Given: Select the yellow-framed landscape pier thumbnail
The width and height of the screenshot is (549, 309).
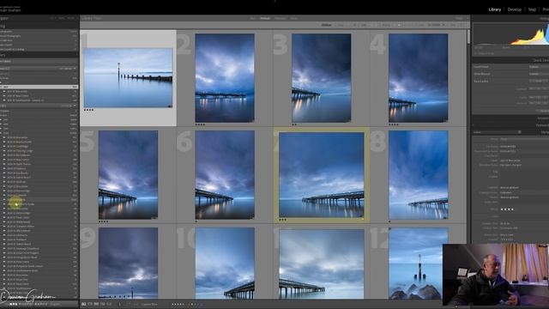Looking at the screenshot, I should click(322, 175).
